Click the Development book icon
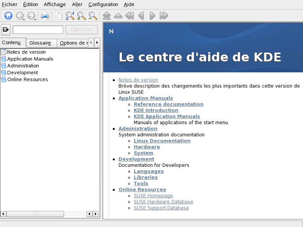303x227 pixels. pos(4,73)
